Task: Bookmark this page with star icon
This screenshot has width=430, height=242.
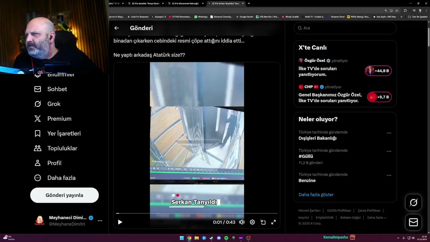Action: click(x=397, y=10)
